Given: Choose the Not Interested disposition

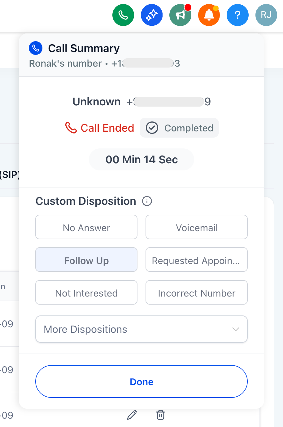Looking at the screenshot, I should (86, 293).
